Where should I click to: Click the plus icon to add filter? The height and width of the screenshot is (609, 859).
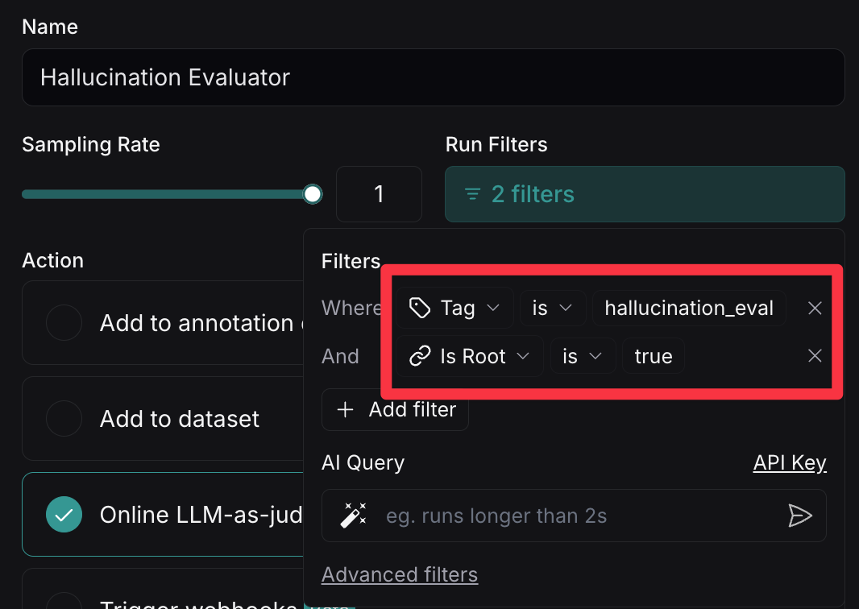point(346,409)
